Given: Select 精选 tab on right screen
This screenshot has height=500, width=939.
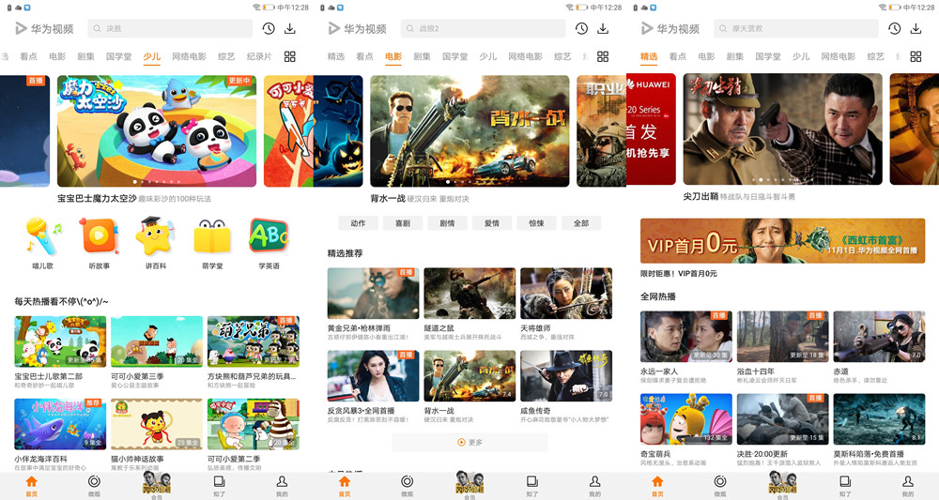Looking at the screenshot, I should [x=649, y=56].
